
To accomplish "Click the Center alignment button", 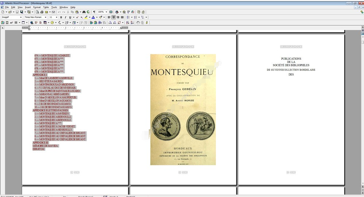I will click(113, 17).
